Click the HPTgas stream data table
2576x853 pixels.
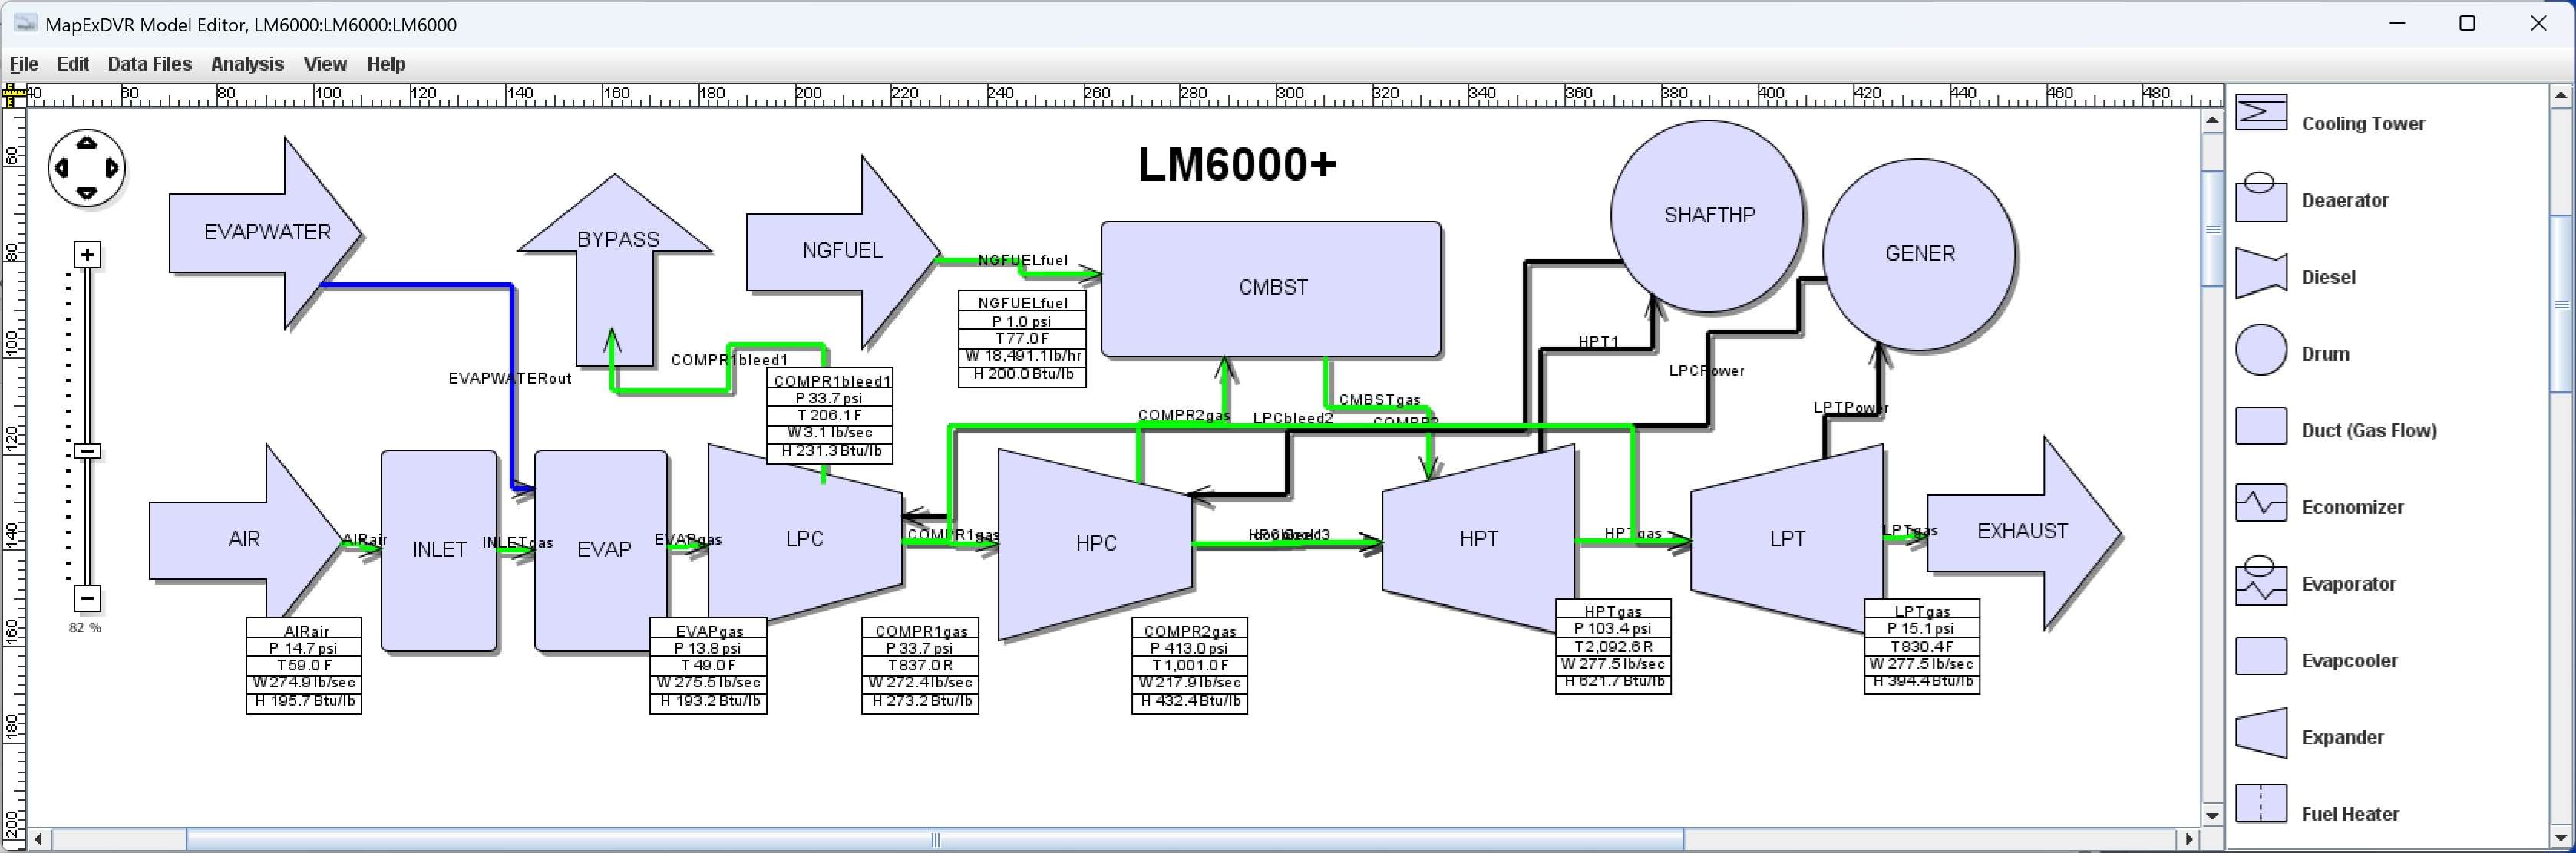[1613, 646]
